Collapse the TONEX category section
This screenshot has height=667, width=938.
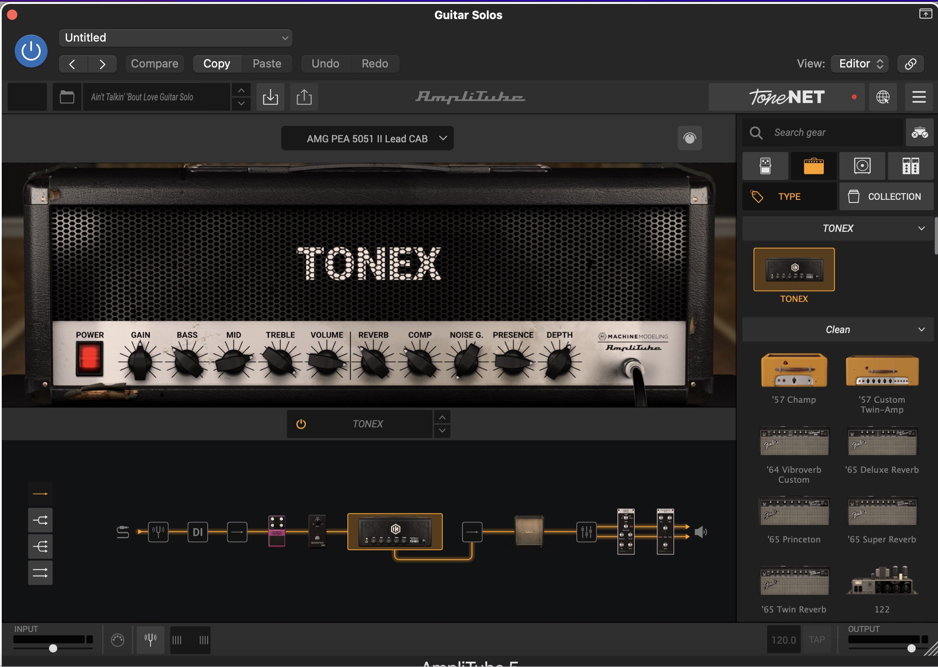click(x=838, y=228)
